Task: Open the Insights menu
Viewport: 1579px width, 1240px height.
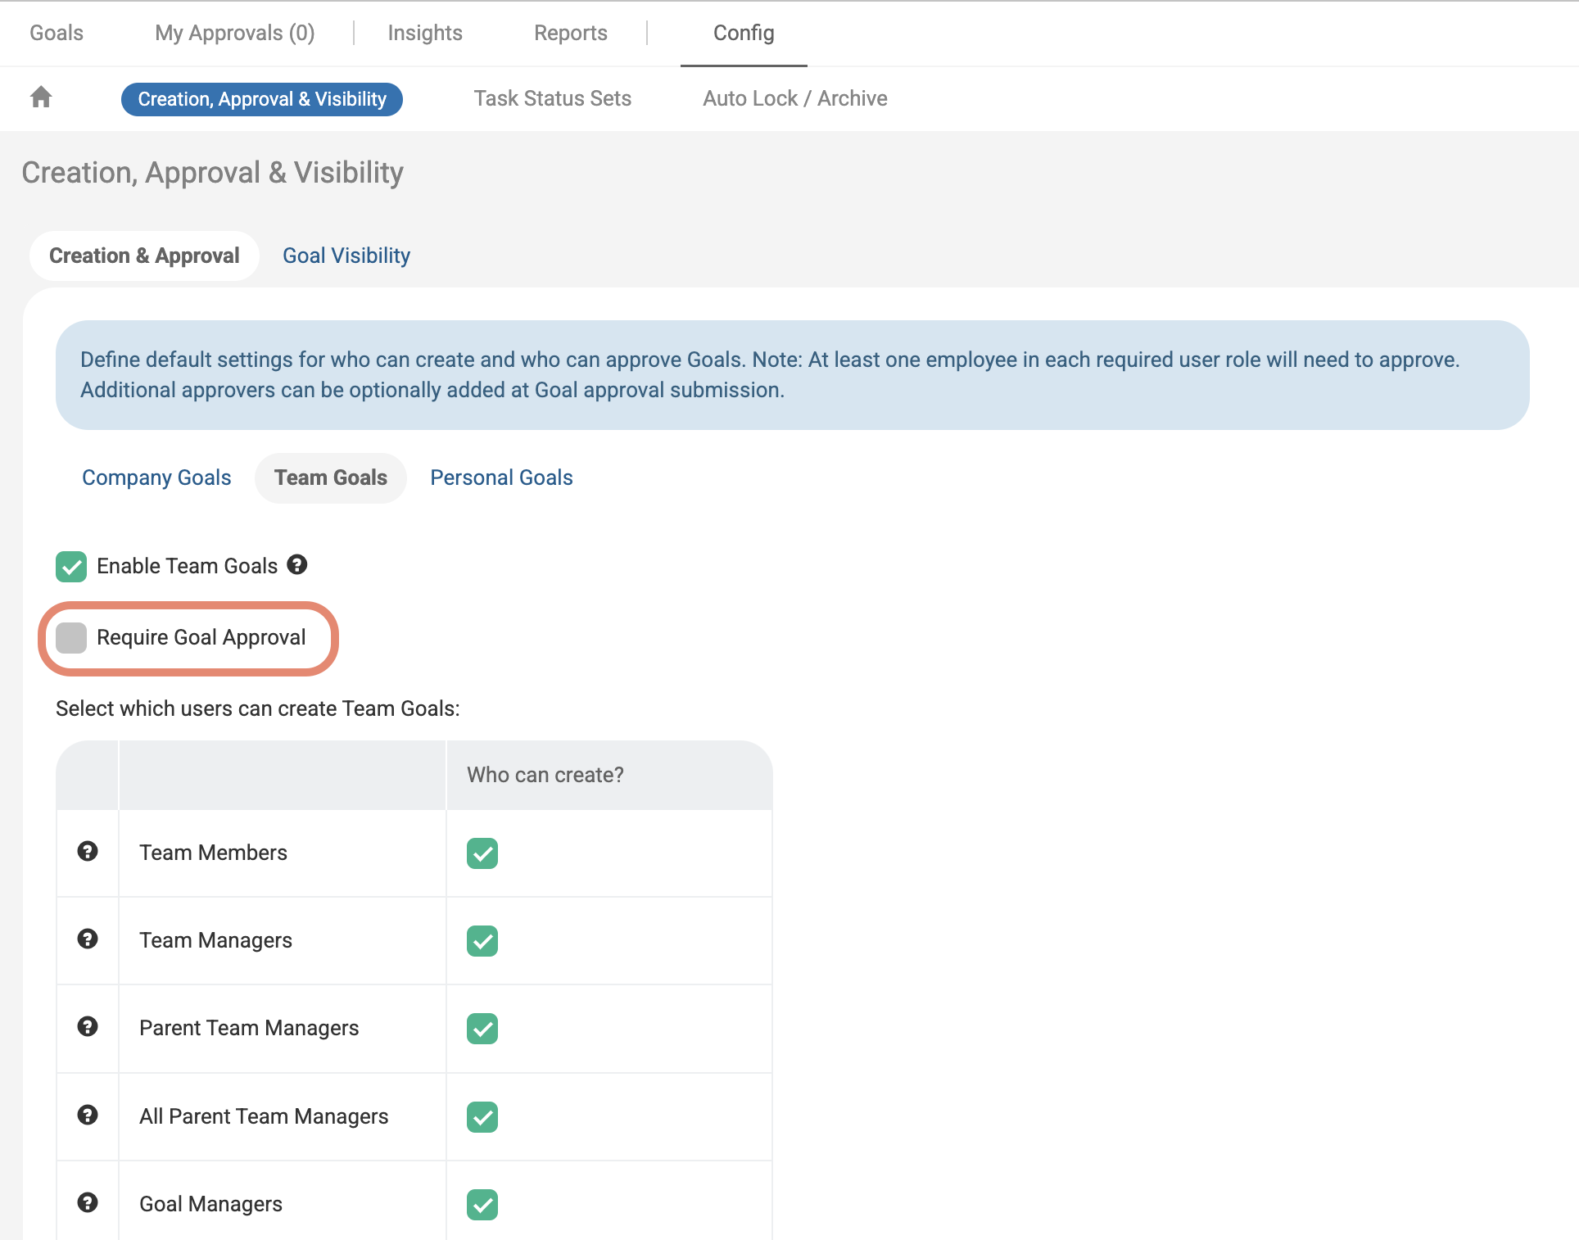Action: (x=424, y=33)
